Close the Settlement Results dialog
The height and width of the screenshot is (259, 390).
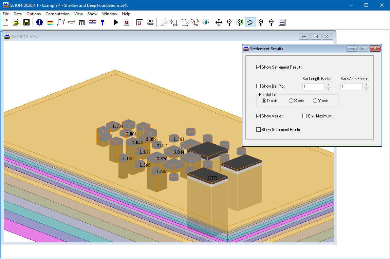click(x=374, y=49)
